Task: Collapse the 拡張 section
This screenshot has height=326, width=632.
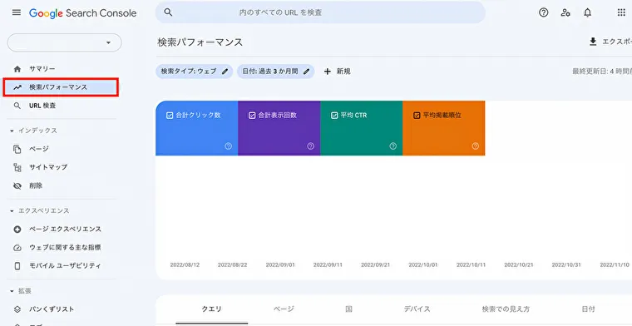Action: point(12,291)
